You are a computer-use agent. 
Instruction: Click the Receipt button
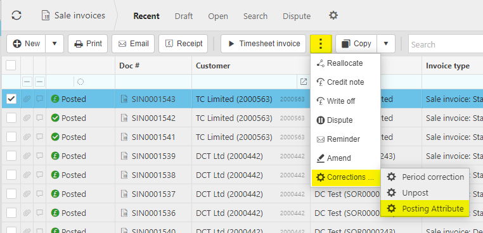pyautogui.click(x=183, y=44)
